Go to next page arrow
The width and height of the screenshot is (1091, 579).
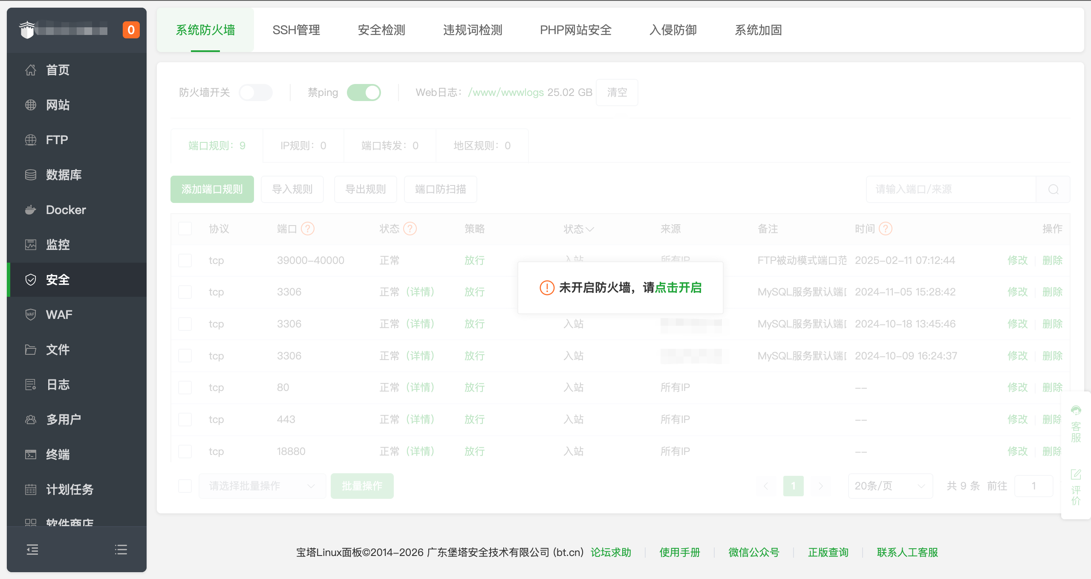point(821,486)
